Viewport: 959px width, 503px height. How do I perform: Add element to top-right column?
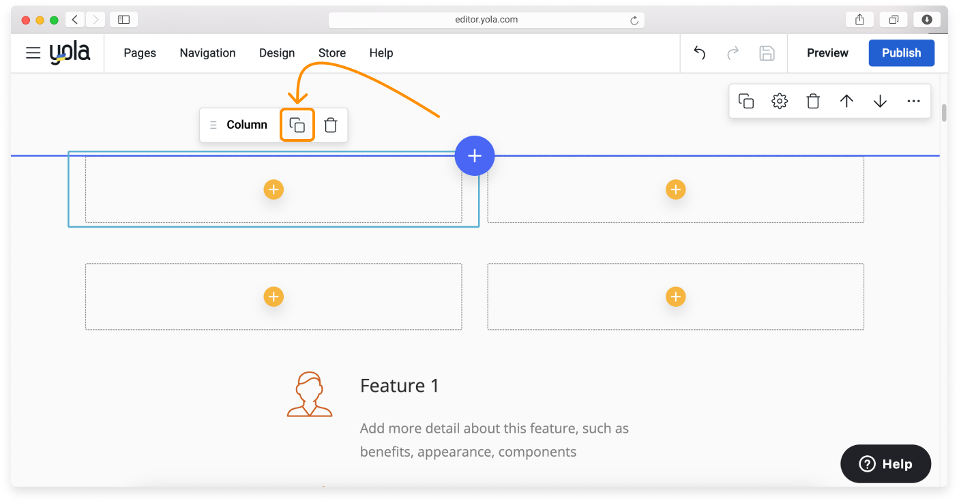(675, 189)
